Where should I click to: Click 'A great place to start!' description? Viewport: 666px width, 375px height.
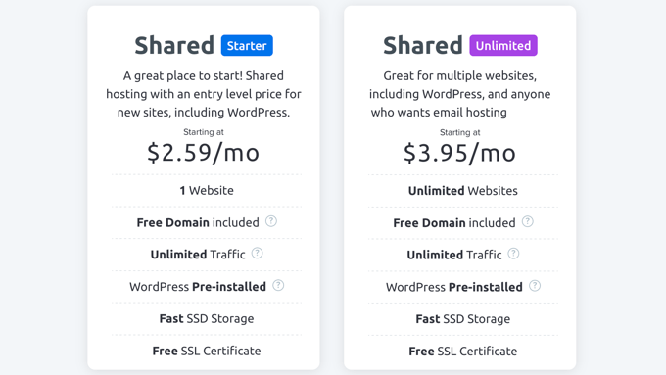click(204, 94)
